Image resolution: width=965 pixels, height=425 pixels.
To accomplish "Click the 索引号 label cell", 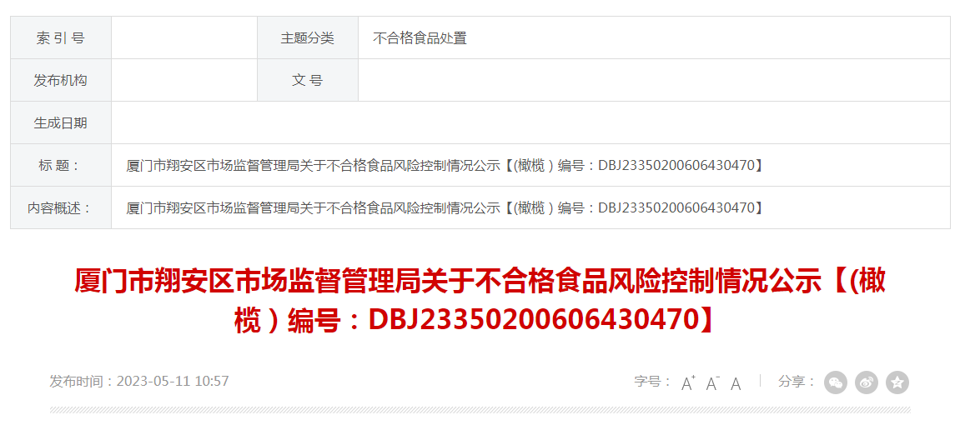I will (61, 38).
